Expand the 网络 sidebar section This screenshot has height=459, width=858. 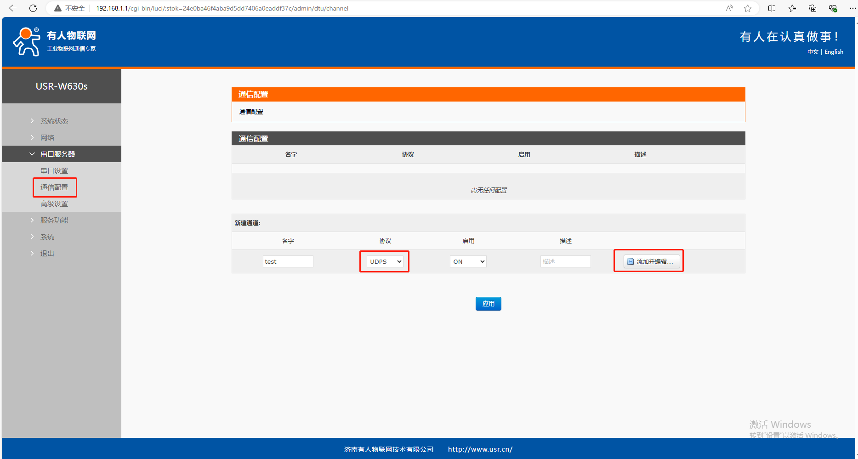click(47, 138)
